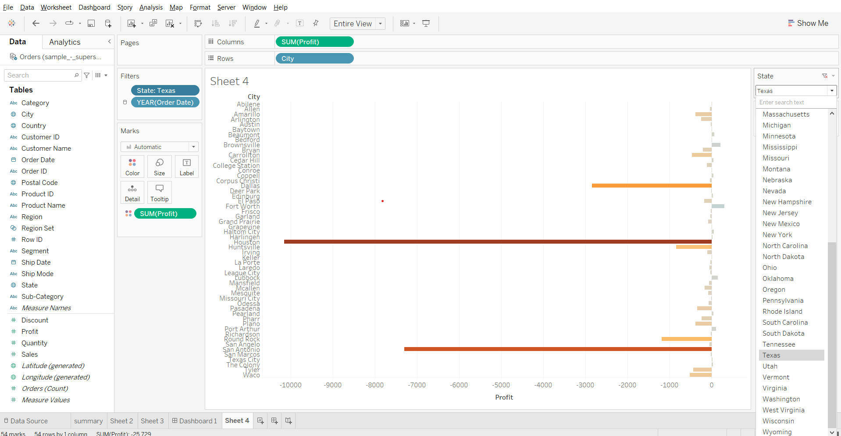
Task: Open the Analysis menu
Action: [x=151, y=7]
